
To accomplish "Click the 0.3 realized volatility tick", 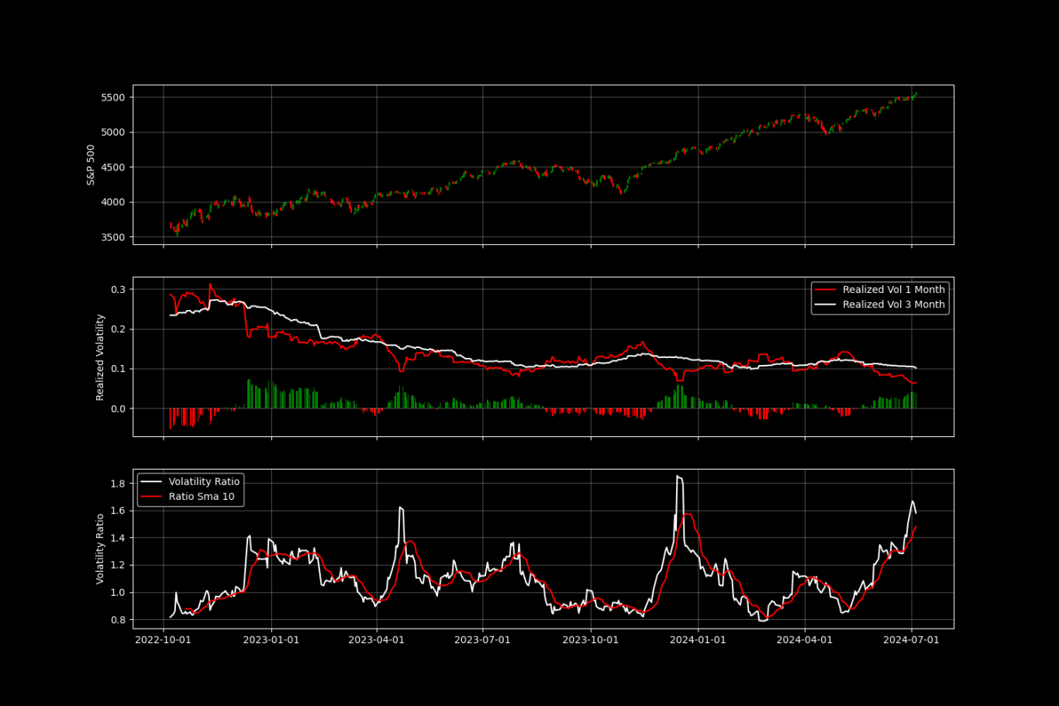I will point(119,290).
